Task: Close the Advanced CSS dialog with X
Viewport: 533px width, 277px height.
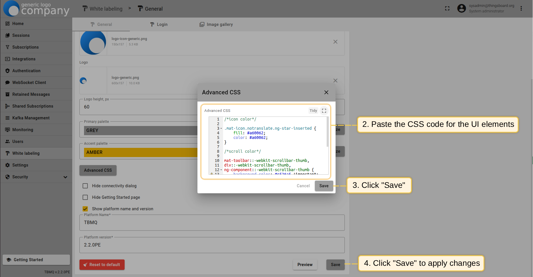Action: 326,92
